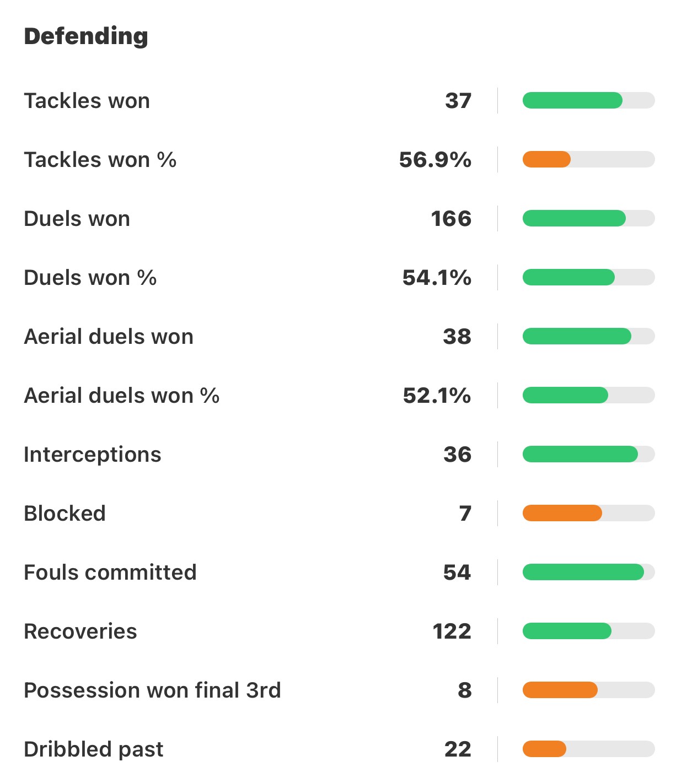Image resolution: width=676 pixels, height=783 pixels.
Task: Select the Aerial duels won label
Action: pyautogui.click(x=109, y=337)
